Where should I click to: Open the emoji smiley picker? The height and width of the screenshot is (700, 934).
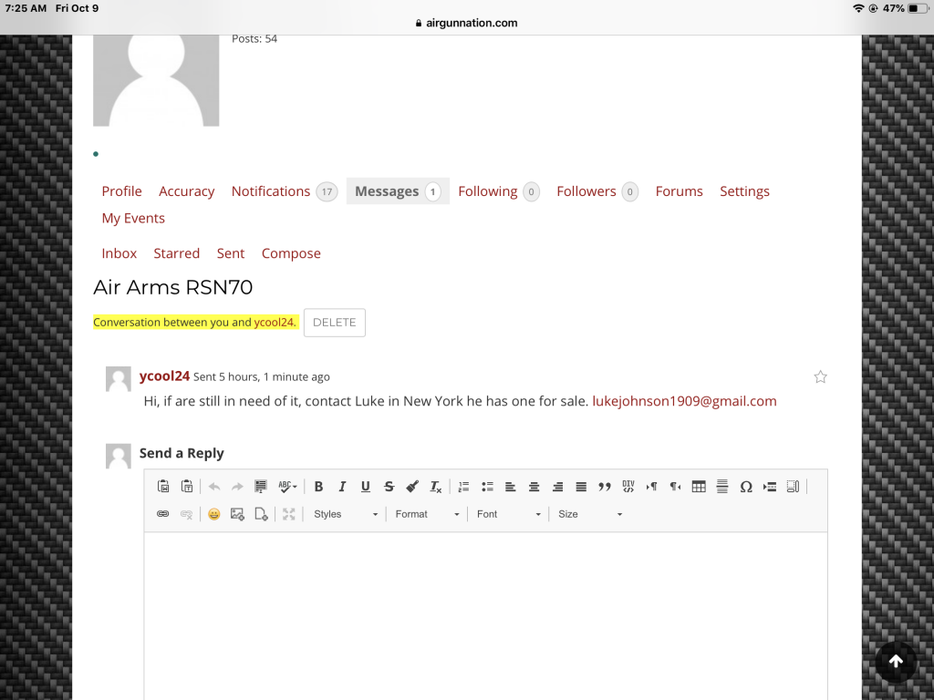[213, 514]
